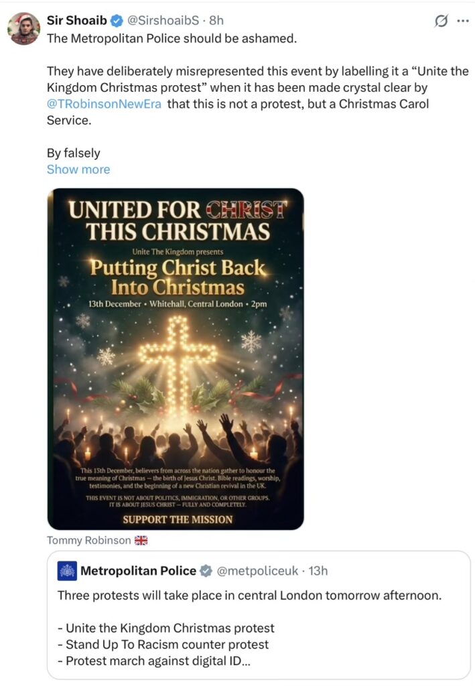Open the three-dot more options menu
The height and width of the screenshot is (686, 475).
pyautogui.click(x=462, y=21)
